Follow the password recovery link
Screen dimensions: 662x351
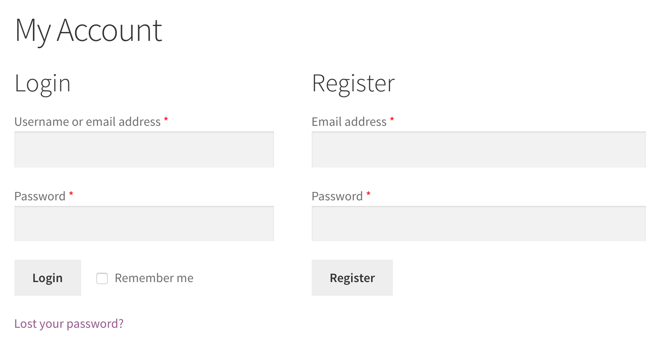coord(69,323)
